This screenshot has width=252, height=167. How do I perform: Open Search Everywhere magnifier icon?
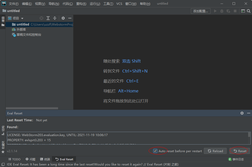pos(249,11)
